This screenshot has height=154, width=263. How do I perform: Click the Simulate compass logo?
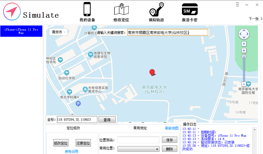click(12, 12)
